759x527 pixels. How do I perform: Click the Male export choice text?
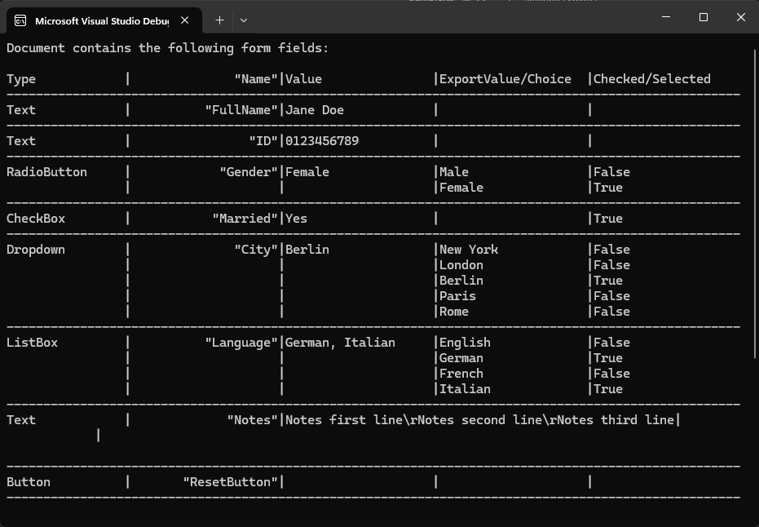(x=454, y=172)
